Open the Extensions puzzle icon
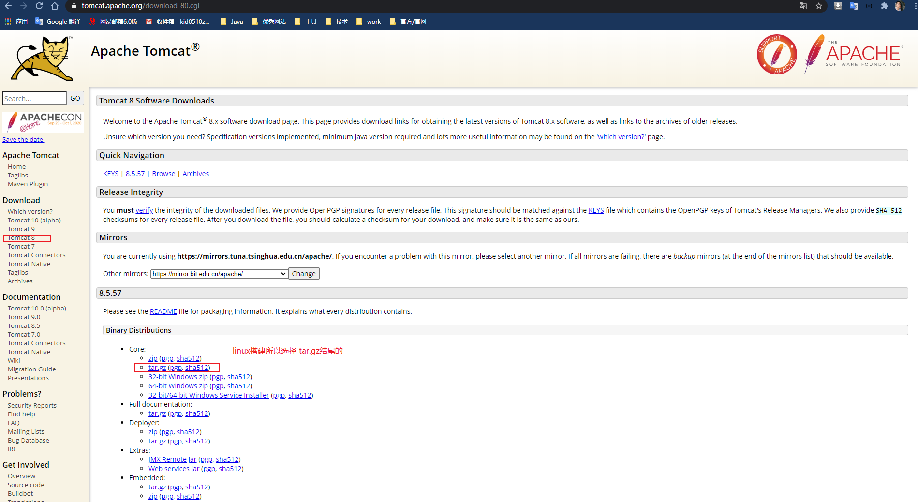 coord(885,6)
